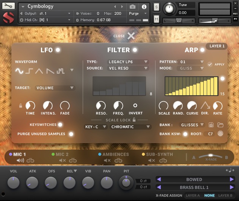Select previous instrument left of BRASS BELL 1
239x201 pixels.
pyautogui.click(x=159, y=187)
